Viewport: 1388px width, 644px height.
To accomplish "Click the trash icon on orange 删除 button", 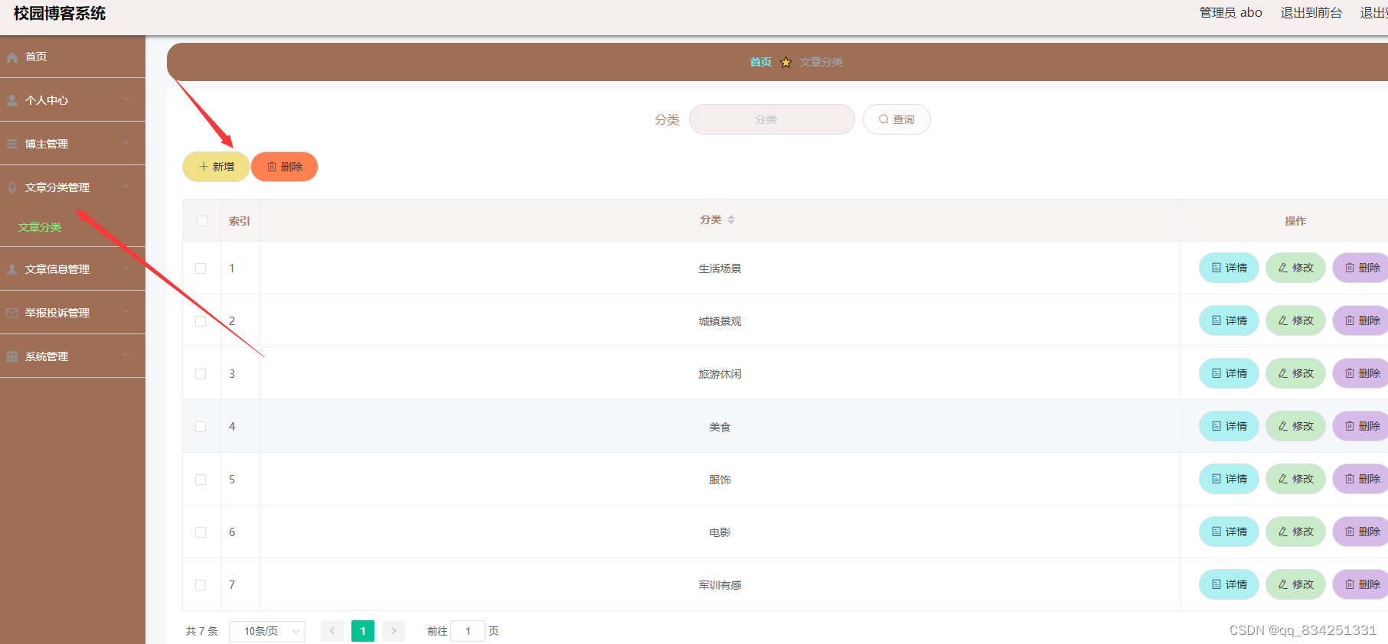I will coord(272,167).
